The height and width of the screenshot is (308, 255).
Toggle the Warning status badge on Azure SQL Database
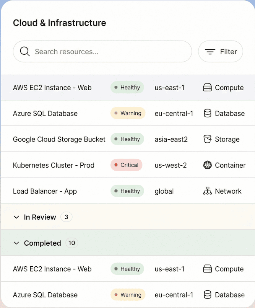click(128, 113)
